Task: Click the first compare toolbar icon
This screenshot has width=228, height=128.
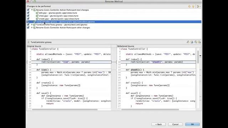Action: pyautogui.click(x=188, y=42)
